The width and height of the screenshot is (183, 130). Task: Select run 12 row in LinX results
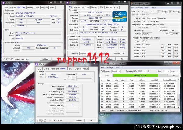tap(139, 84)
